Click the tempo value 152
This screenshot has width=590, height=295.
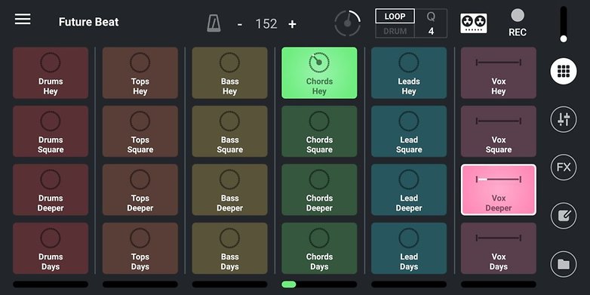[x=266, y=24]
